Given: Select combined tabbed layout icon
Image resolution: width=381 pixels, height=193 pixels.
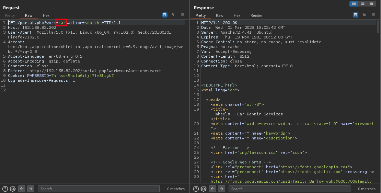Looking at the screenshot, I should click(371, 4).
